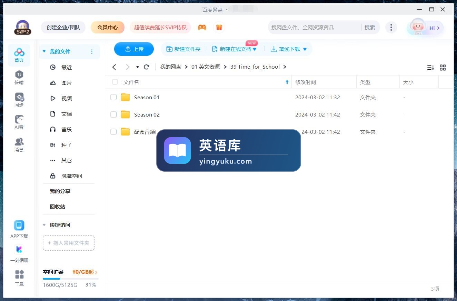The height and width of the screenshot is (301, 457).
Task: Click the search input field
Action: (x=315, y=27)
